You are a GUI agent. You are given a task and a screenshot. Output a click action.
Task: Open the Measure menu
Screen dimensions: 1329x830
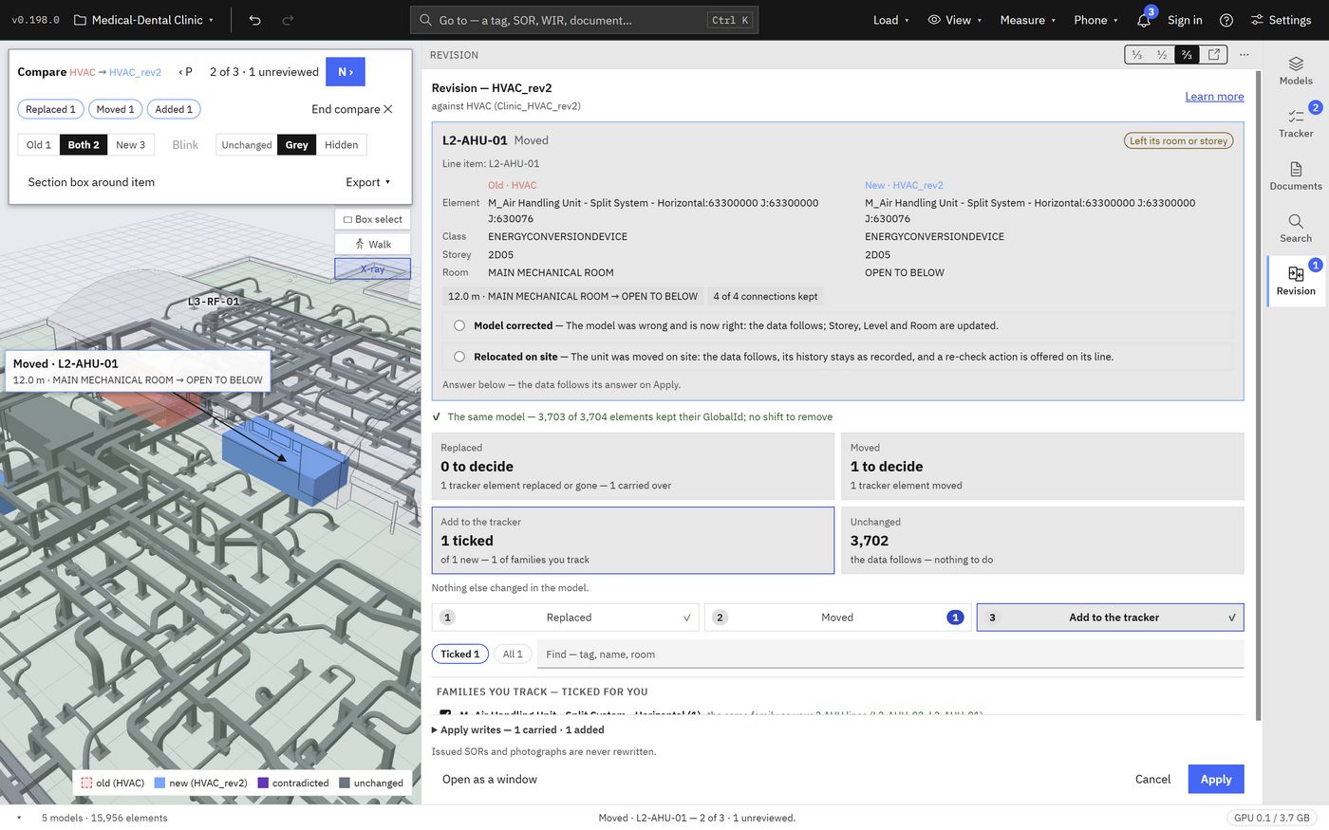[x=1028, y=20]
